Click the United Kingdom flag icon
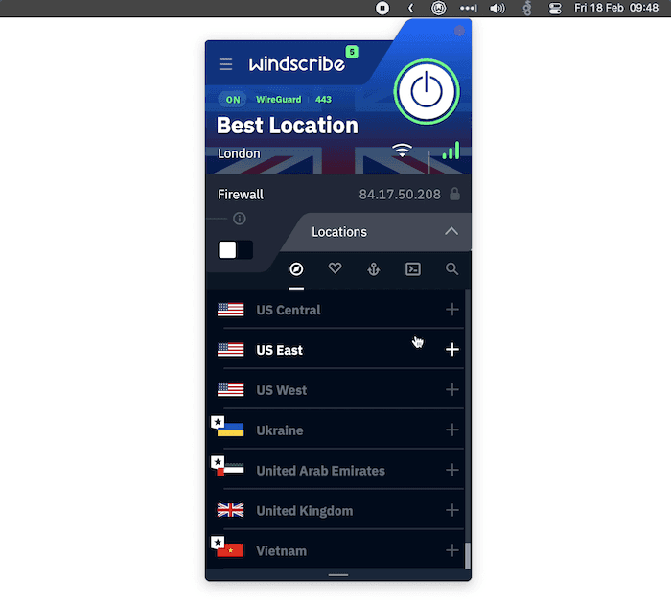 click(x=230, y=510)
